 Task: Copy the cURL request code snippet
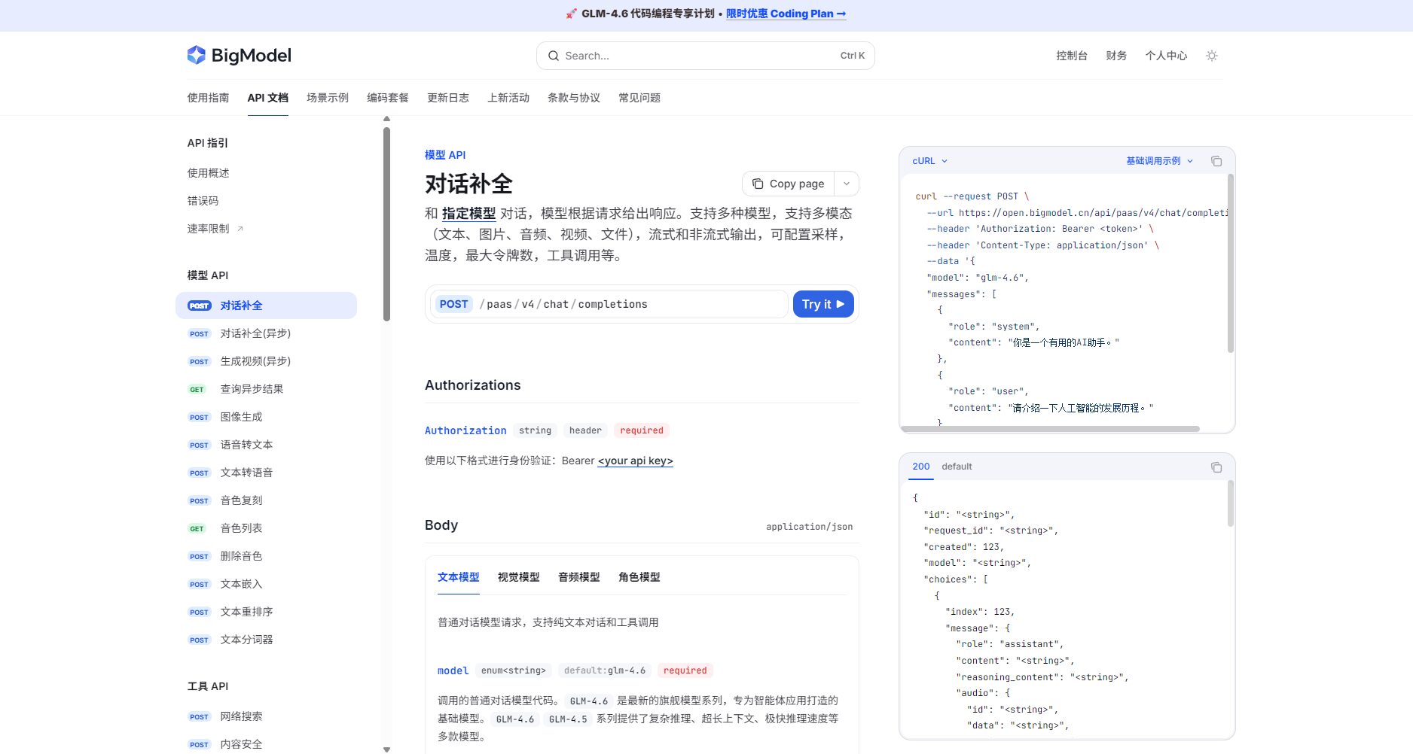click(1216, 161)
